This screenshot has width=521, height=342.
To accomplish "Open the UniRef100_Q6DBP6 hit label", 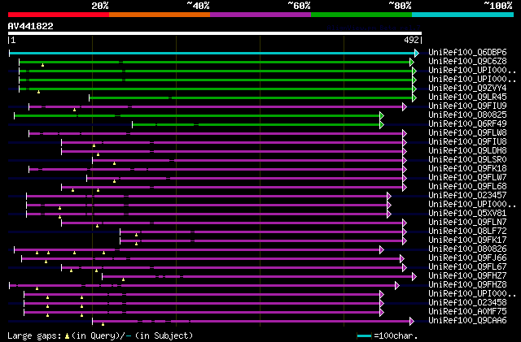I will (x=467, y=53).
